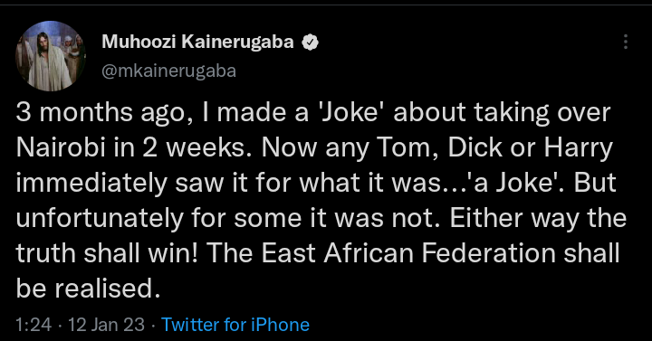652x341 pixels.
Task: Open Muhoozi Kainerugaba's profile picture
Action: 51,56
